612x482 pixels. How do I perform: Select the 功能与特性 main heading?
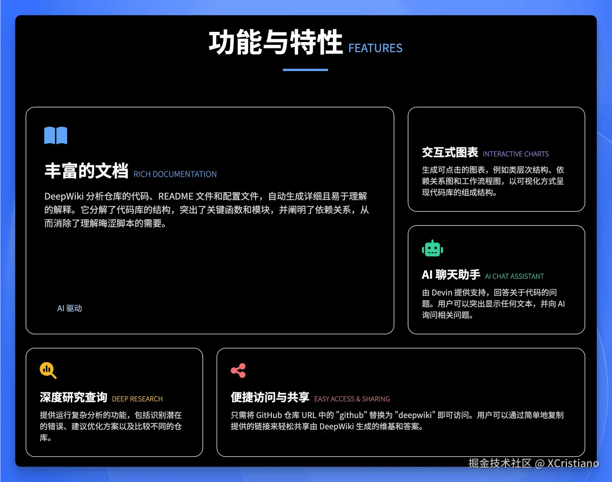[x=275, y=42]
